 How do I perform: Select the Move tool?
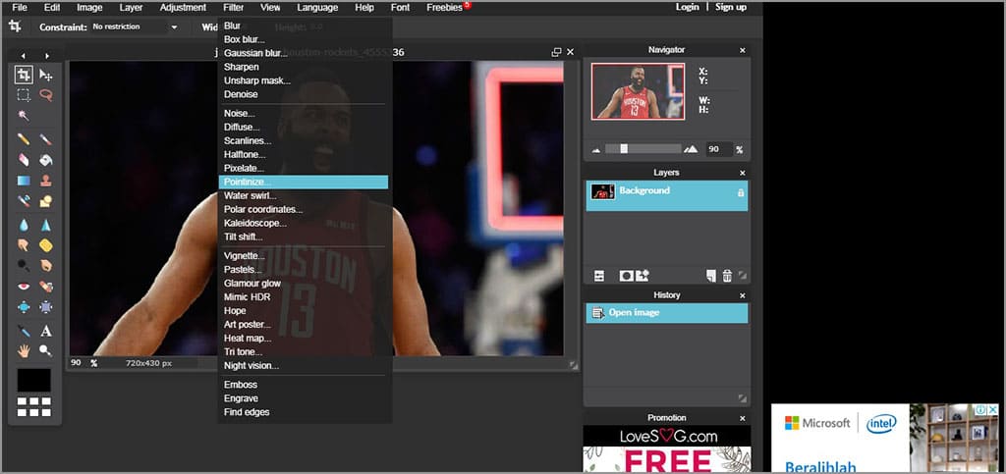tap(45, 75)
